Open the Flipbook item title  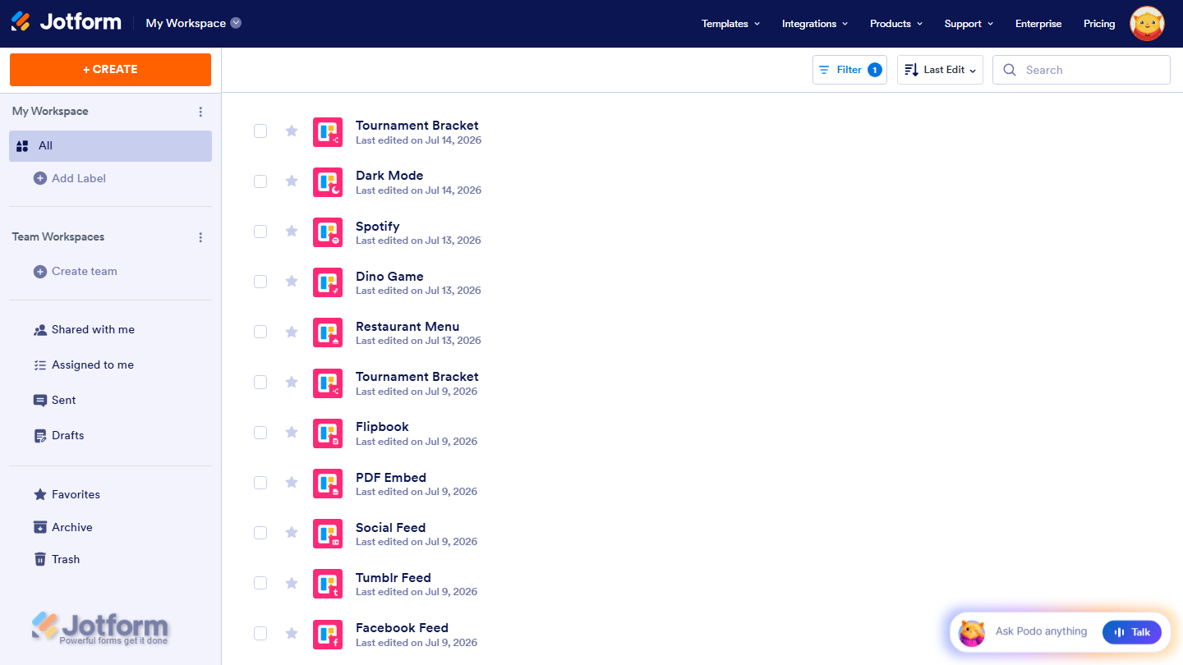tap(382, 427)
